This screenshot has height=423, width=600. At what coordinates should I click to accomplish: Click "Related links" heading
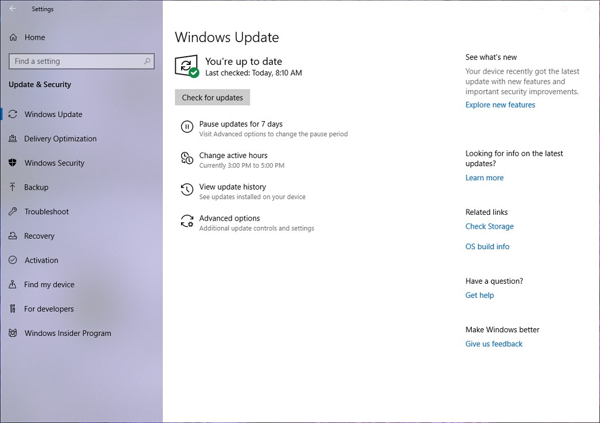click(486, 212)
